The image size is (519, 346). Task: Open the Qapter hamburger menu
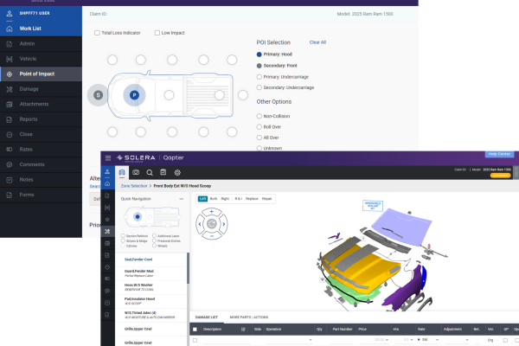(107, 157)
